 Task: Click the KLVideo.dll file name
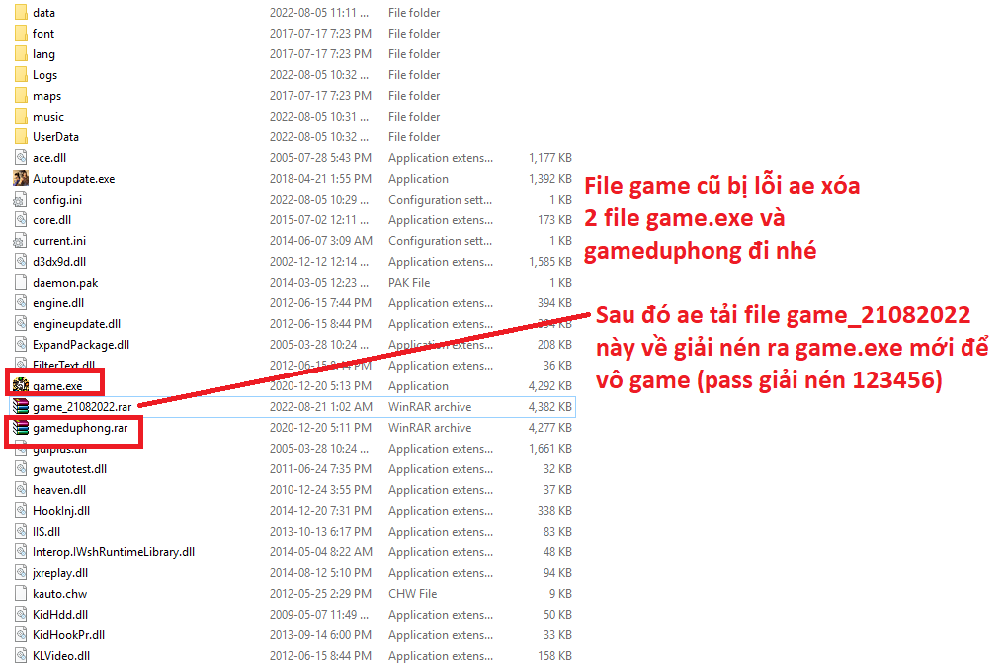(x=62, y=656)
